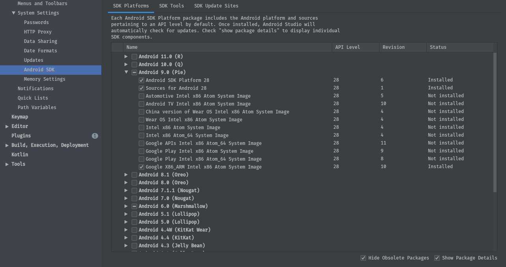Screen dimensions: 506x267
Task: Open the SDK Update Sites tab
Action: click(x=216, y=6)
